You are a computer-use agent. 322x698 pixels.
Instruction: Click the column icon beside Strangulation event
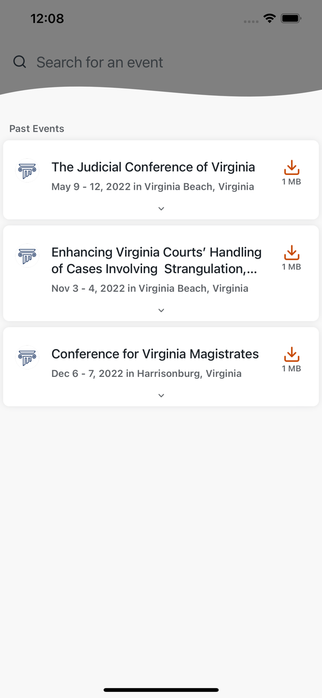point(27,255)
